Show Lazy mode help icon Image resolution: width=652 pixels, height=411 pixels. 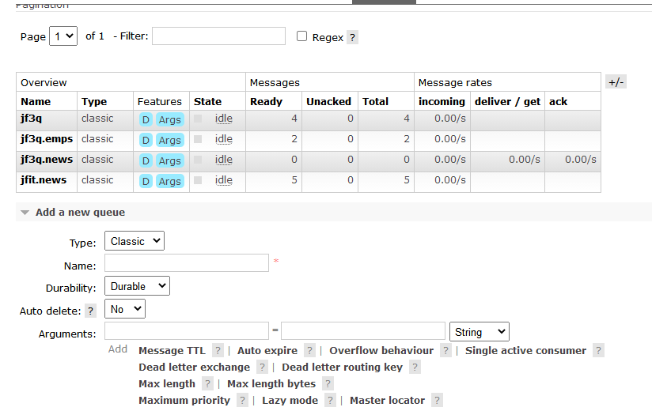pyautogui.click(x=330, y=400)
